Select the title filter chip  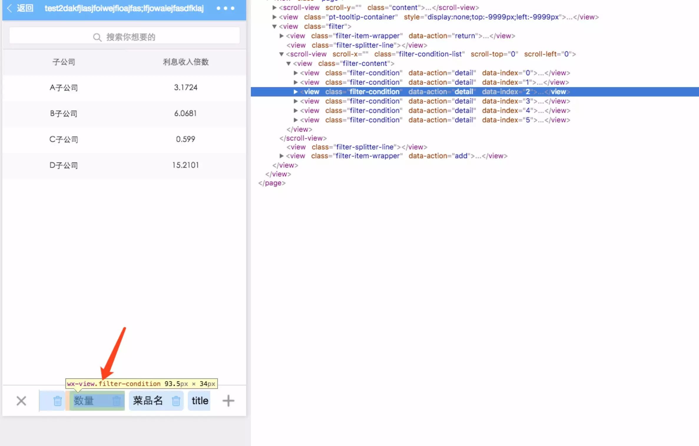[x=200, y=401]
